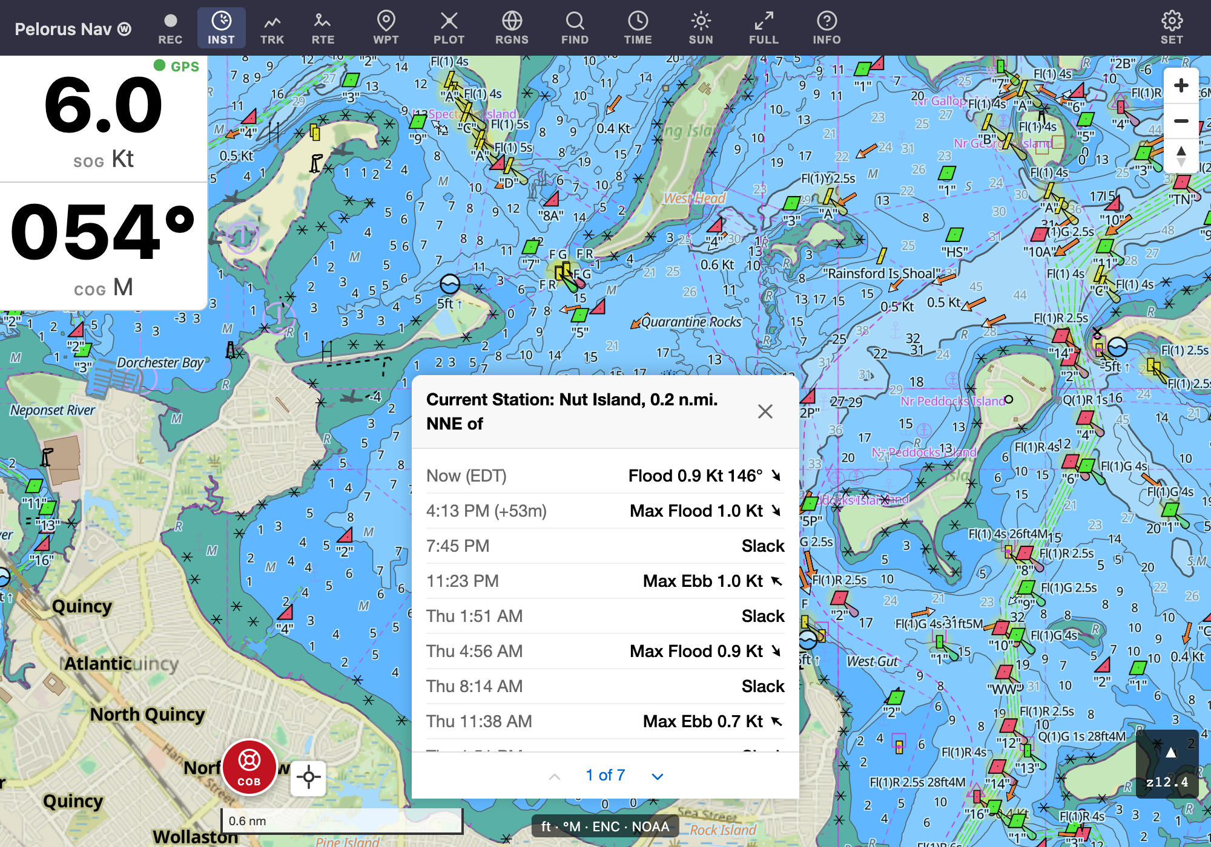Zoom out with the minus button

[x=1181, y=121]
